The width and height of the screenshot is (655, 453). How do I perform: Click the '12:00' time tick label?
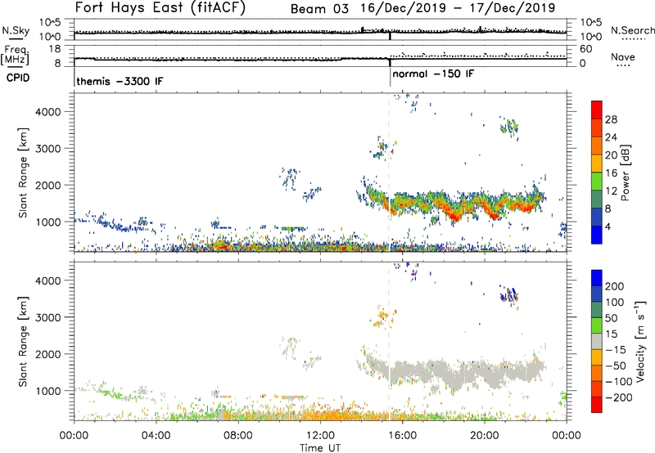pos(320,435)
